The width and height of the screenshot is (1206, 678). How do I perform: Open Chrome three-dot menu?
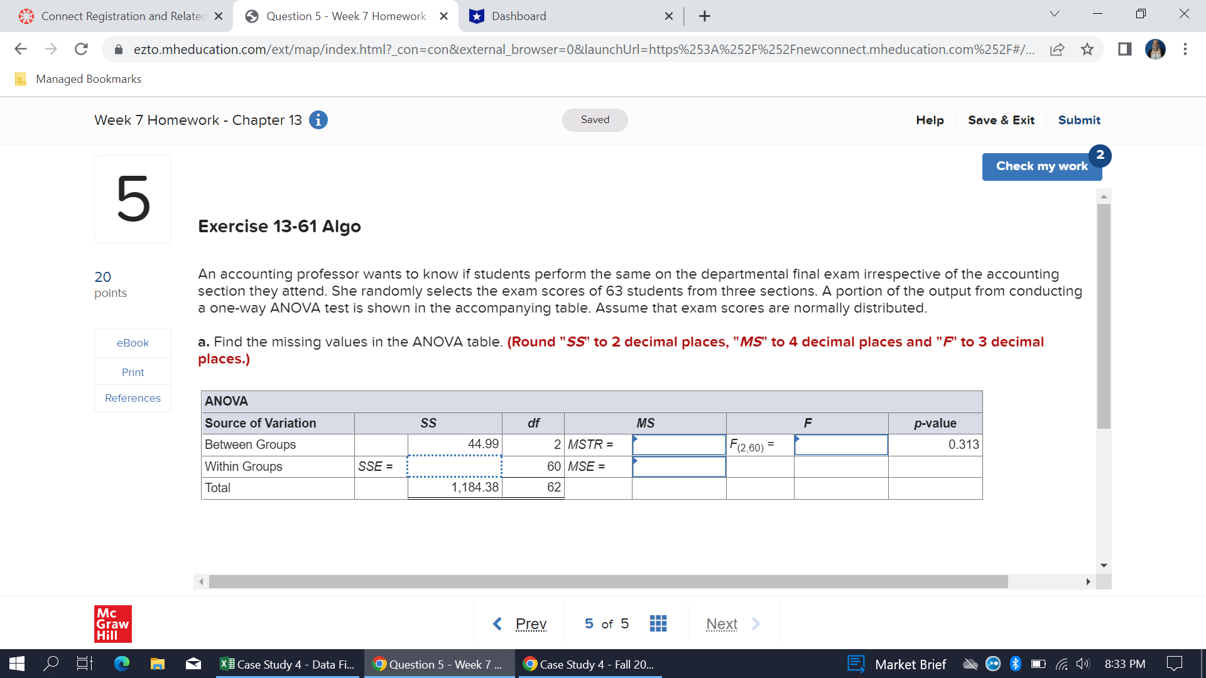1185,49
